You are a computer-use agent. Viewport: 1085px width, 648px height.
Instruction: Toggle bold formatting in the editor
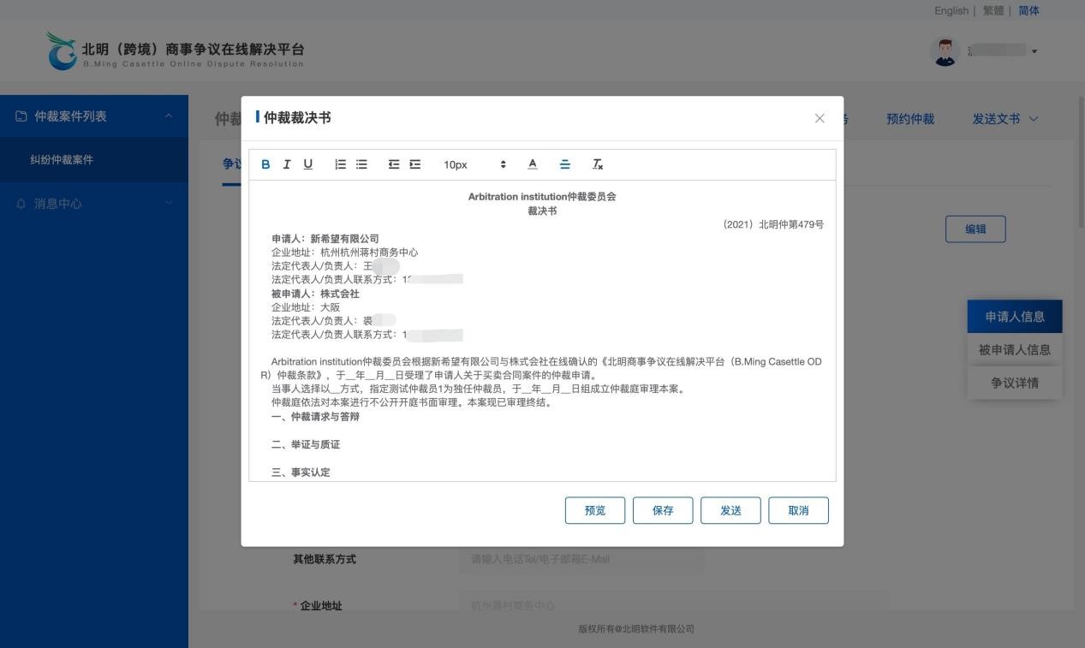click(265, 164)
